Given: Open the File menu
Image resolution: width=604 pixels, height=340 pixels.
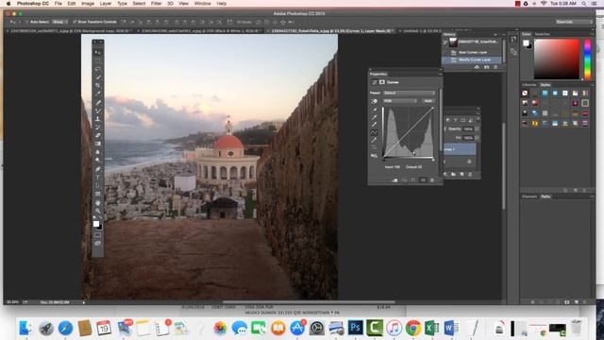Looking at the screenshot, I should click(x=59, y=4).
